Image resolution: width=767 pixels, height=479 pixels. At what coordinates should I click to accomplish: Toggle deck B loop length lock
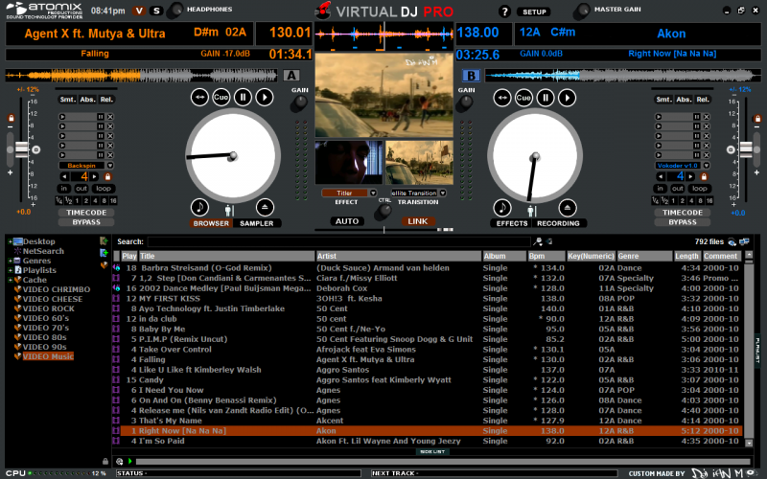click(704, 176)
